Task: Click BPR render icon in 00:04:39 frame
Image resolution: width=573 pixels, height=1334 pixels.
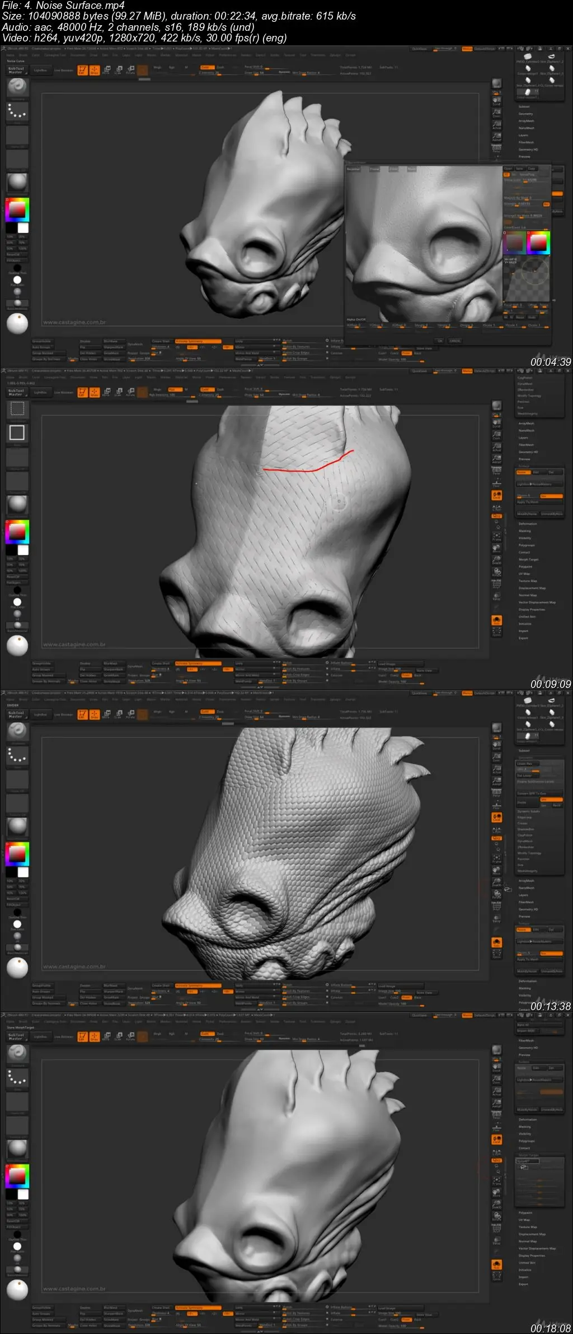Action: point(496,83)
